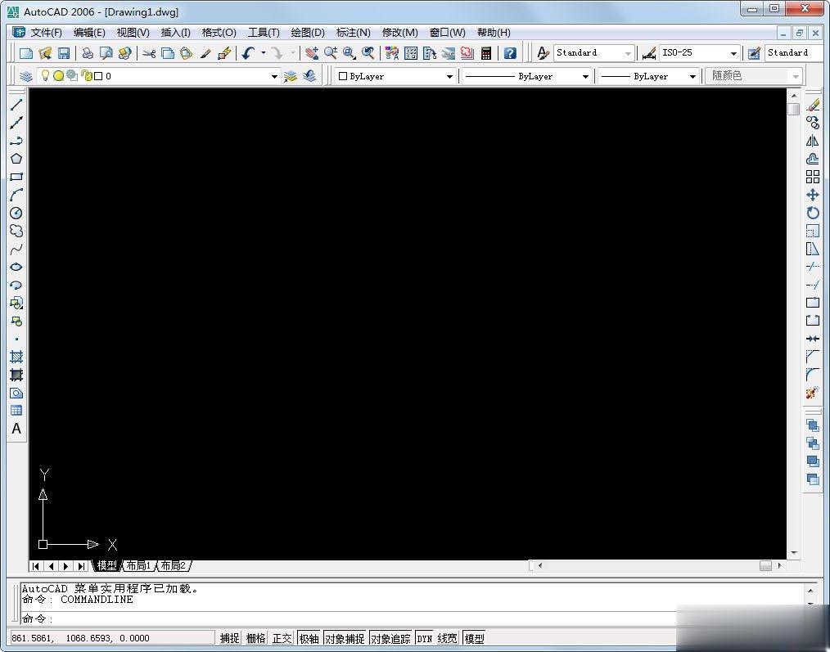Select the Mirror tool
830x652 pixels.
pyautogui.click(x=813, y=141)
